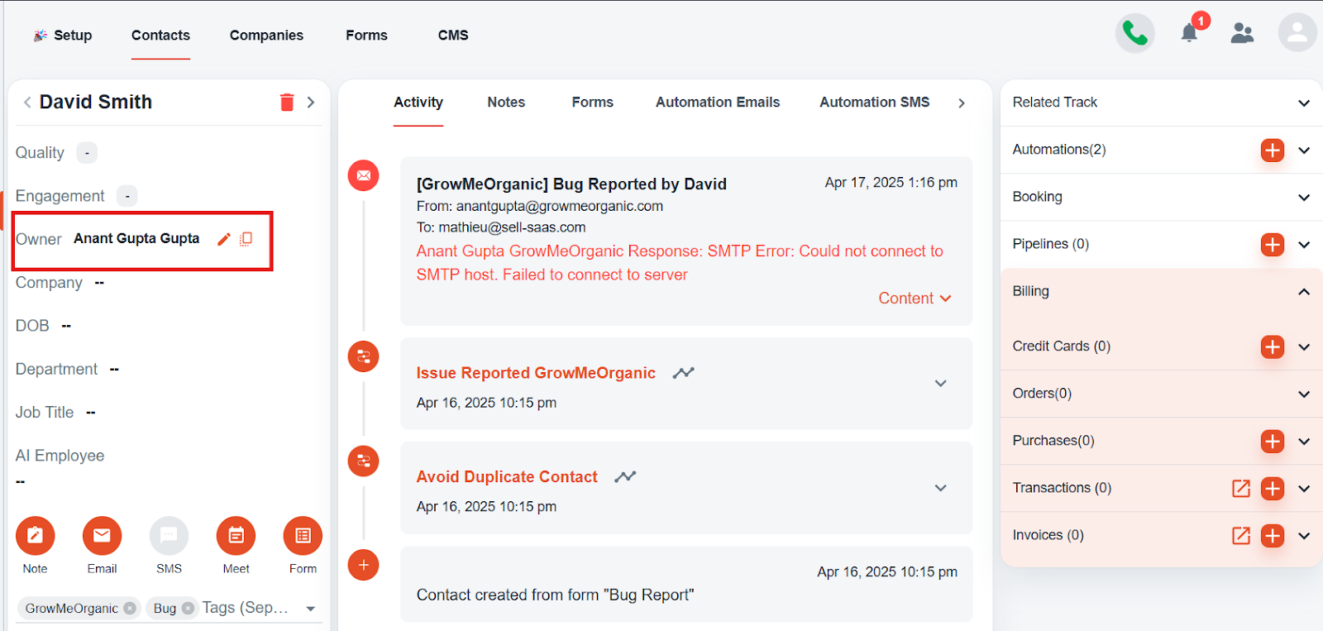Switch to the Notes tab
Image resolution: width=1323 pixels, height=631 pixels.
tap(506, 102)
